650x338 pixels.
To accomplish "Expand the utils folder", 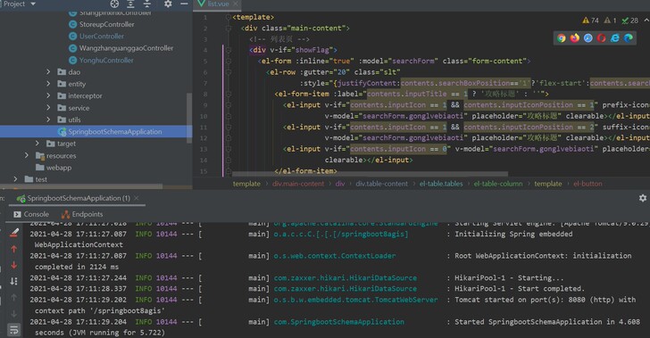I will 48,120.
